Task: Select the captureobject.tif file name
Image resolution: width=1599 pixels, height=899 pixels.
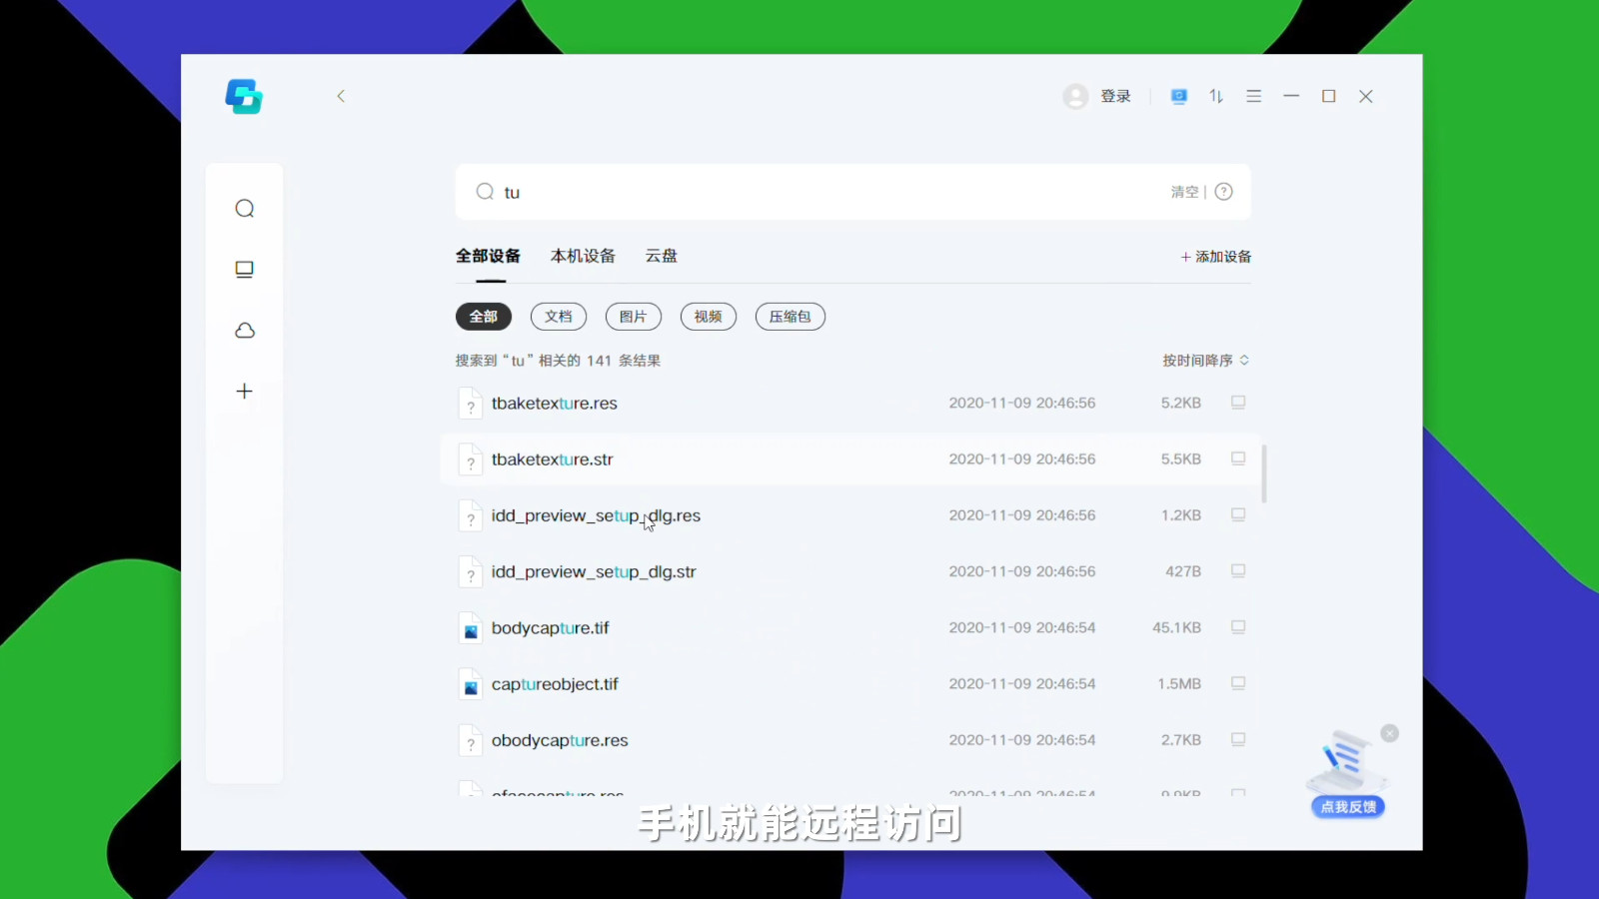Action: tap(555, 684)
